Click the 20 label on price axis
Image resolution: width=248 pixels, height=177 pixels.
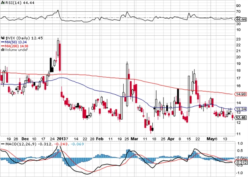tap(238, 57)
